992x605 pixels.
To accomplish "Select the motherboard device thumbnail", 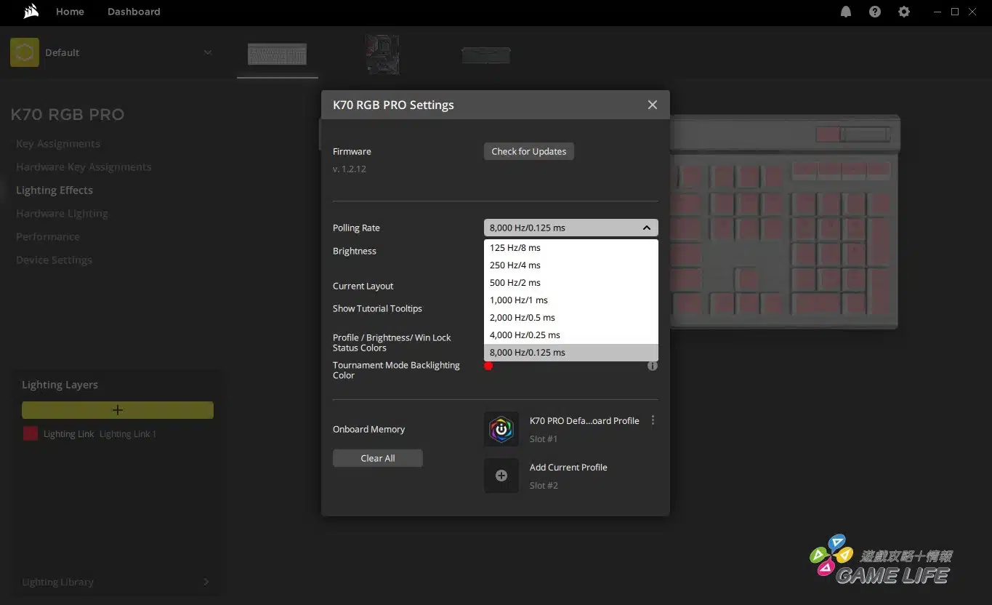I will [382, 55].
